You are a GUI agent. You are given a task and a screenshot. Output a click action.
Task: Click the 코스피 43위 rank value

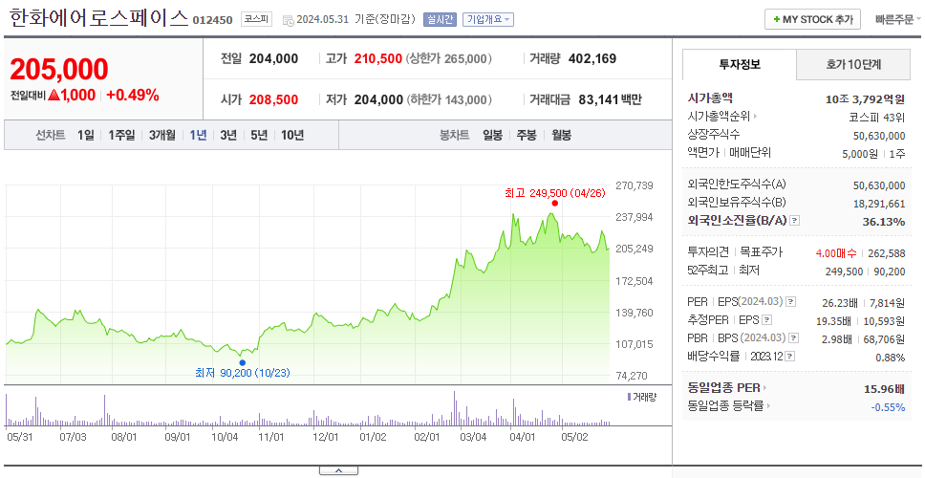(876, 117)
